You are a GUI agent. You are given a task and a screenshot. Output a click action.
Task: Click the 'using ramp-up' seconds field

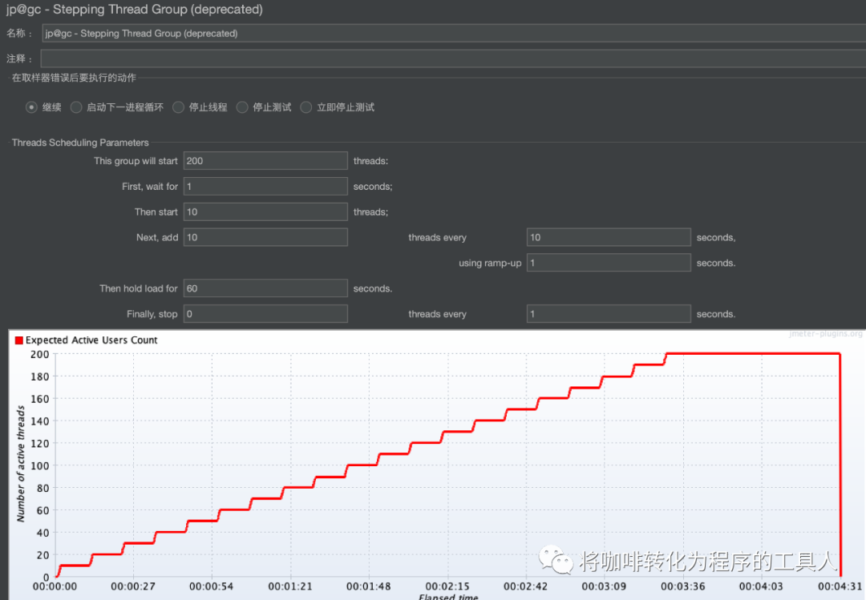[609, 263]
